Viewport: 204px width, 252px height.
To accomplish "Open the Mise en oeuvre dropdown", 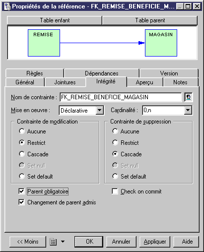I will click(x=100, y=110).
